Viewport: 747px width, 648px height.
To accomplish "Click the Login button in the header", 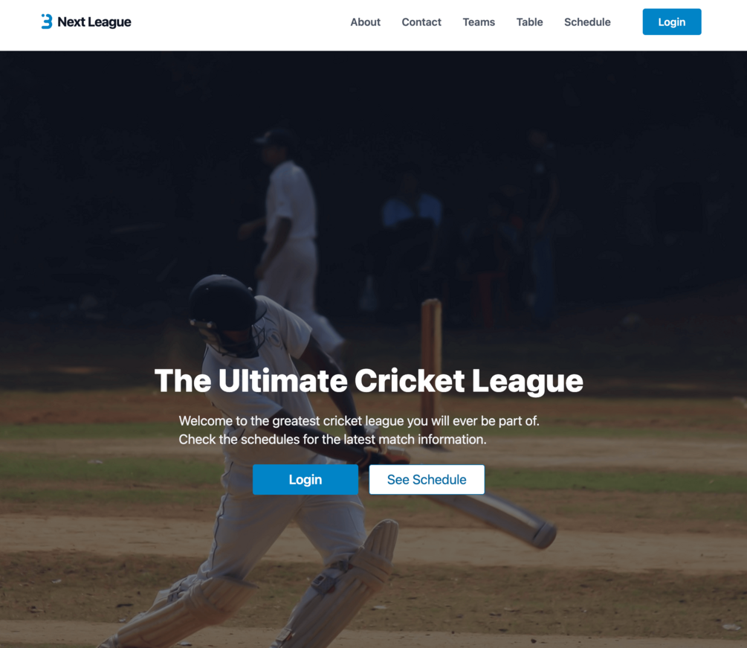I will pyautogui.click(x=672, y=22).
